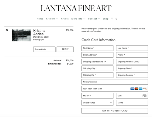Screen dimensions: 152x117
Task: Focus the CVC field
Action: coord(132,96)
